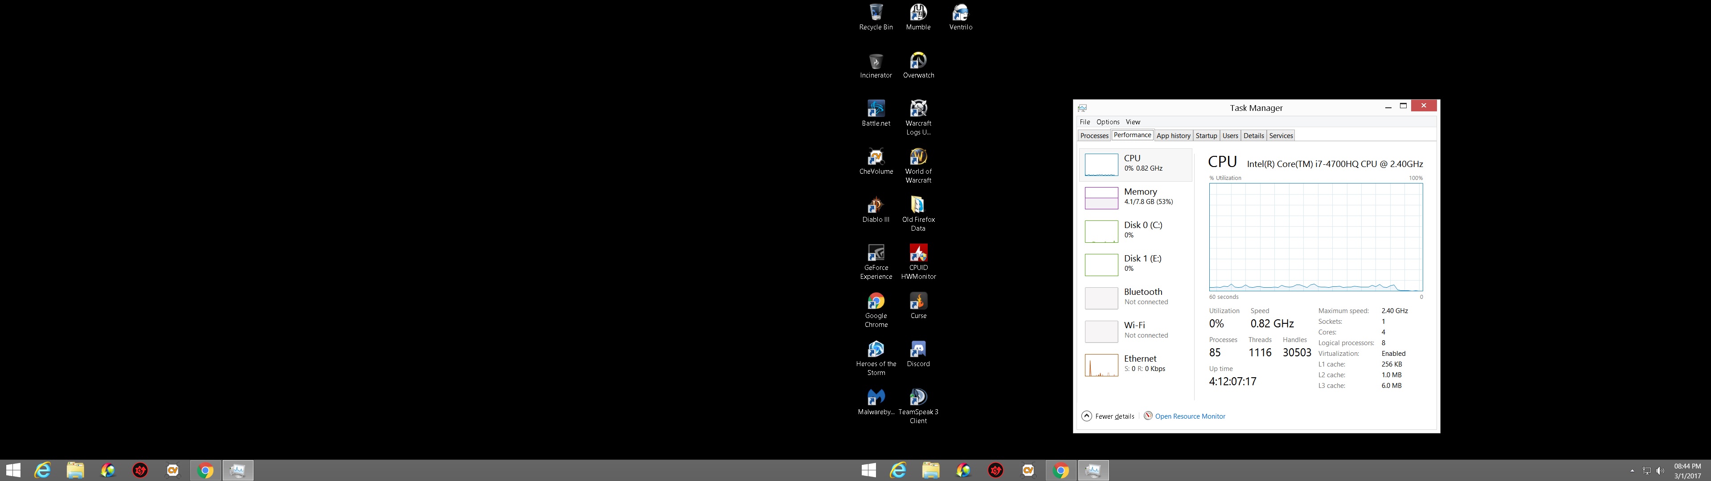Click the Speed value 0.82 GHz
Viewport: 1711px width, 481px height.
1272,323
